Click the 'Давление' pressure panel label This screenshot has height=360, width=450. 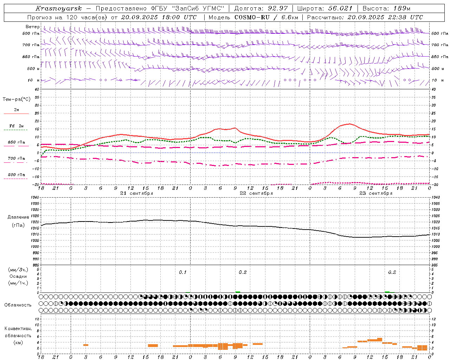18,217
